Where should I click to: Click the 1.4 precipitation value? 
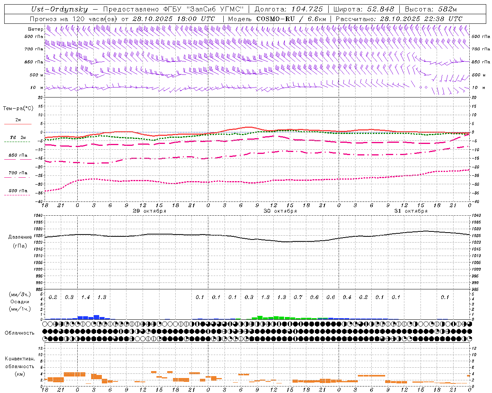coord(86,297)
